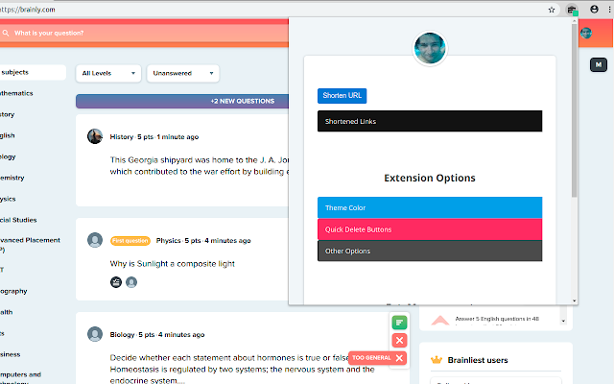Load the +2 NEW QUESTIONS banner

tap(182, 101)
